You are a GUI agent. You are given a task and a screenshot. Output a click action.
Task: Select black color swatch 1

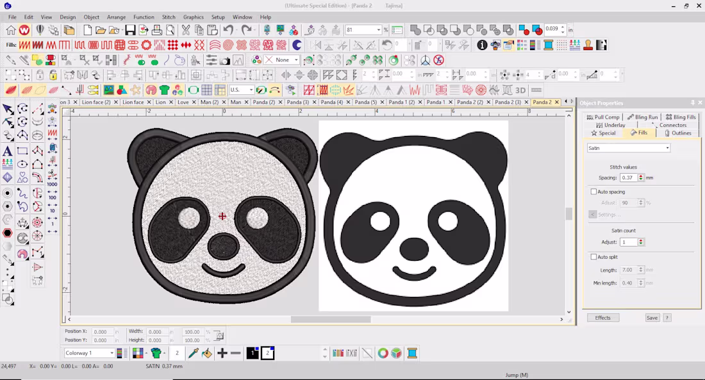[253, 353]
